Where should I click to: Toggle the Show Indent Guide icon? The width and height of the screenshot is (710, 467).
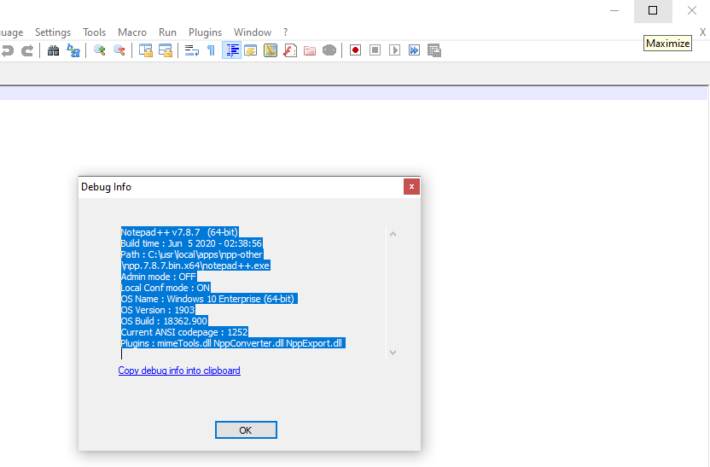click(231, 50)
